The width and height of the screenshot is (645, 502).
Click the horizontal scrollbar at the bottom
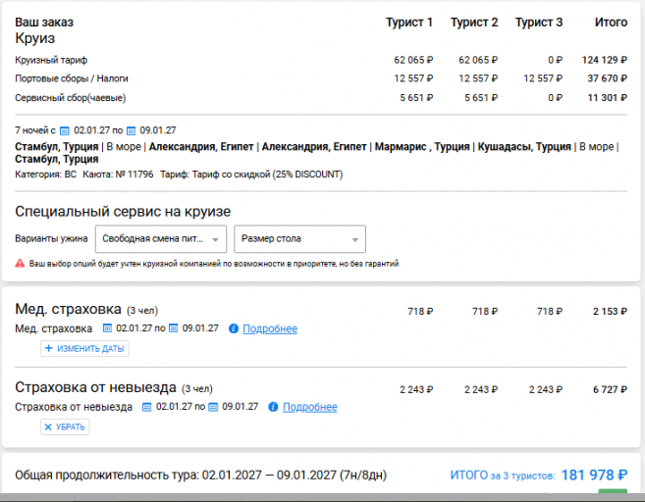click(x=322, y=497)
